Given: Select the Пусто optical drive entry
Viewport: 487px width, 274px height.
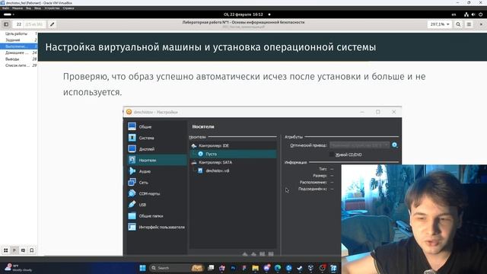Looking at the screenshot, I should 233,154.
